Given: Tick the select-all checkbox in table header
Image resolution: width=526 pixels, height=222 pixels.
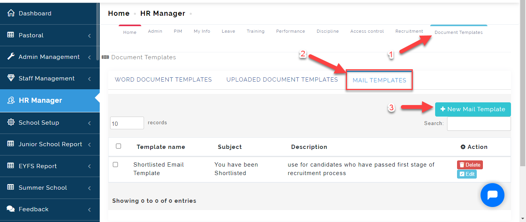Looking at the screenshot, I should 119,146.
